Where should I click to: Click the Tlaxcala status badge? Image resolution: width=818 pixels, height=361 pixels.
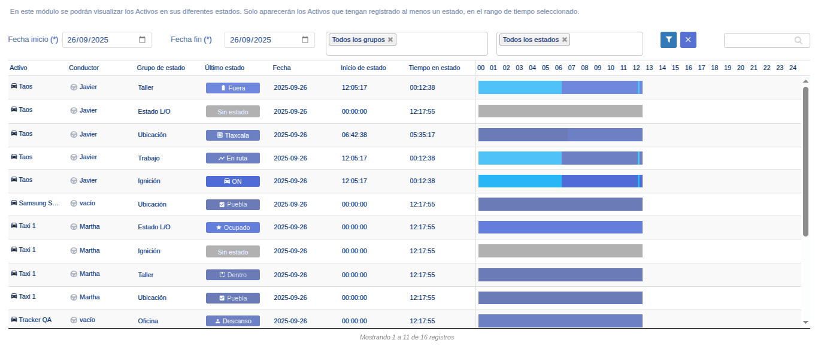coord(233,135)
